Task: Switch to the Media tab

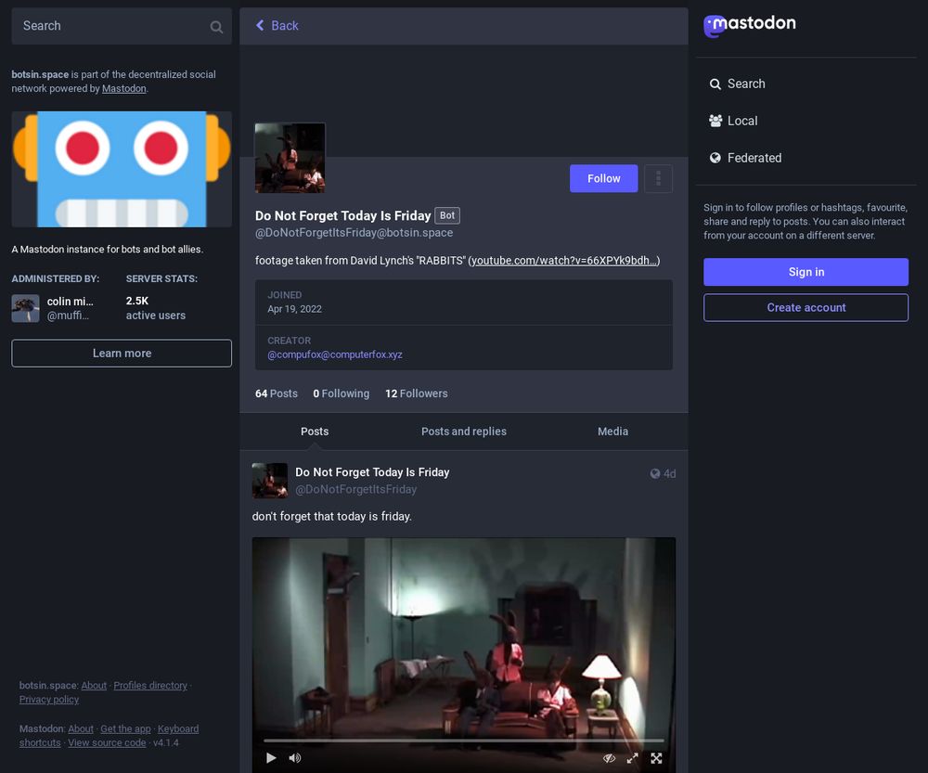Action: pos(612,432)
